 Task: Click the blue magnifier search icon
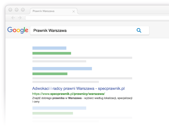pos(139,30)
